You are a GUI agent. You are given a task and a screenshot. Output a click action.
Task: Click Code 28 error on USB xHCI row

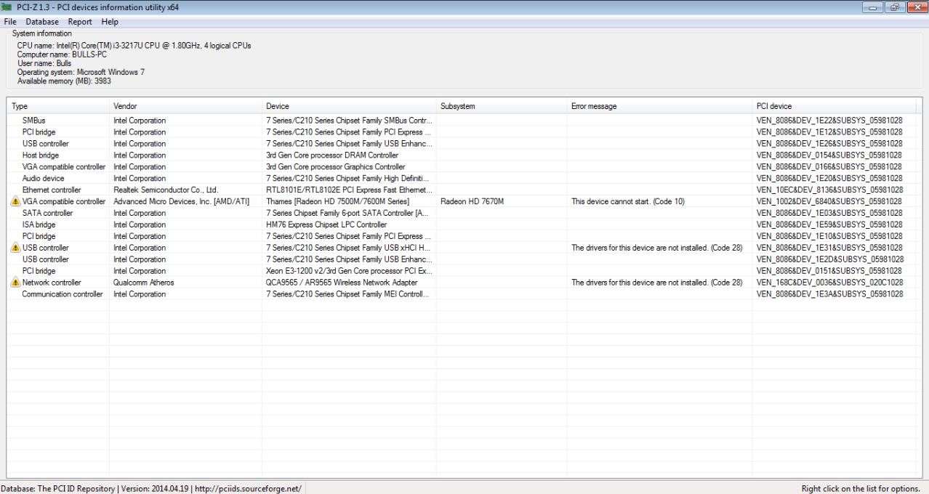[x=657, y=248]
